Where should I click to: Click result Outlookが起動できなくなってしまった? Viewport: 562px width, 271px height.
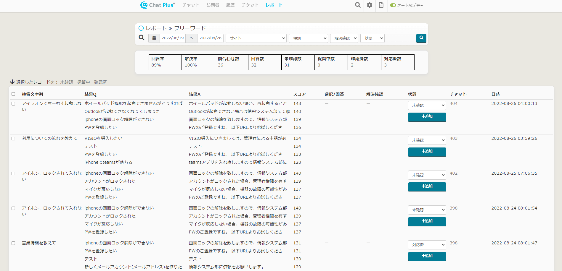tap(122, 111)
